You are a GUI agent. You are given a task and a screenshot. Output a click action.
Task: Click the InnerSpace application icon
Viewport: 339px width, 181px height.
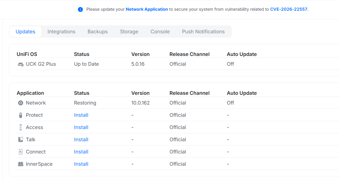click(x=20, y=164)
